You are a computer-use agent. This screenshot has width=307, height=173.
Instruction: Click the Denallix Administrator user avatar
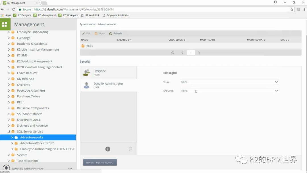86,85
